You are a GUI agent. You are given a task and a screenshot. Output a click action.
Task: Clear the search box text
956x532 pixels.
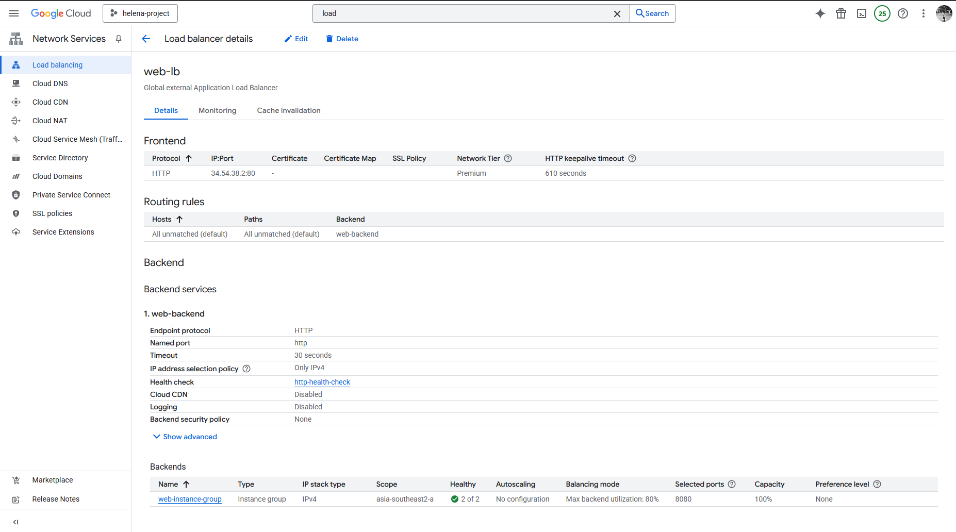coord(617,14)
